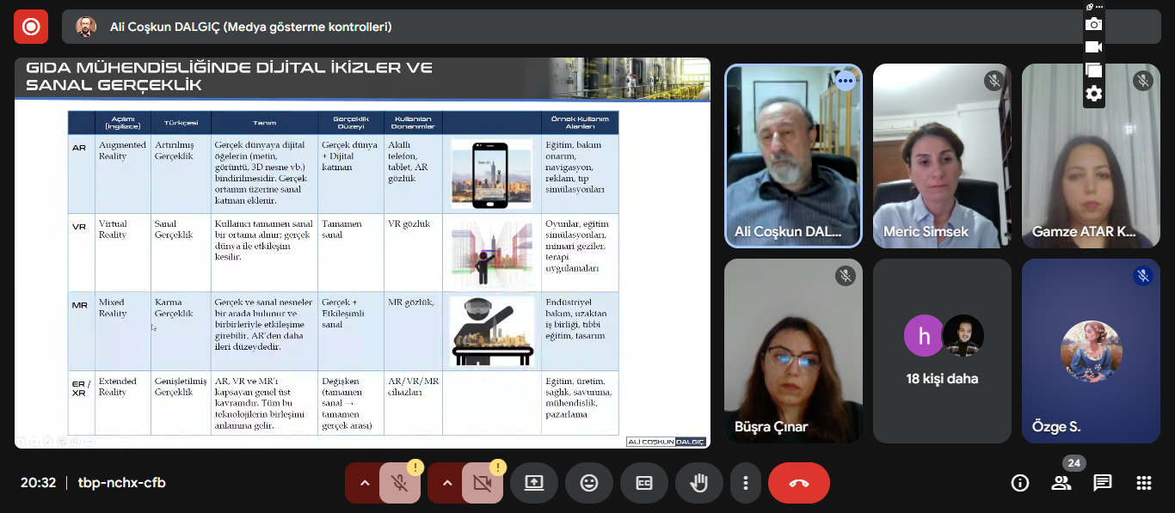
Task: Open more options three-dot menu in bottom bar
Action: coord(746,483)
